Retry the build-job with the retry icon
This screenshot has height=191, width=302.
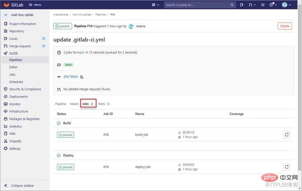[x=287, y=134]
